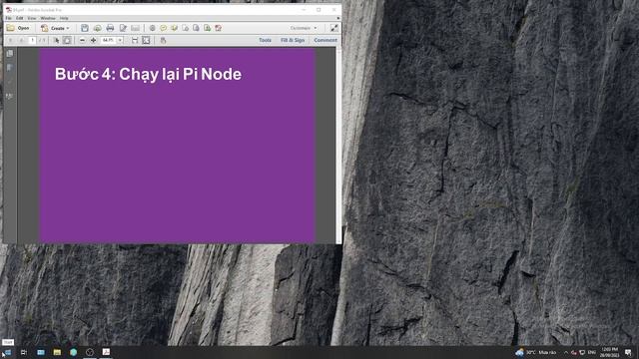Open a file with the Open button
This screenshot has height=359, width=639.
18,28
